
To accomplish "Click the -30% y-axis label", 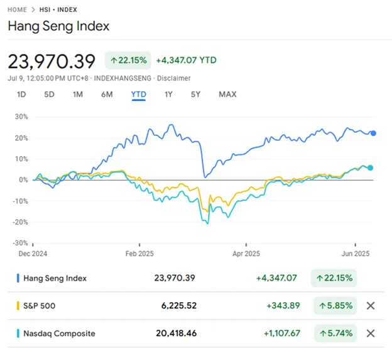I will (20, 243).
